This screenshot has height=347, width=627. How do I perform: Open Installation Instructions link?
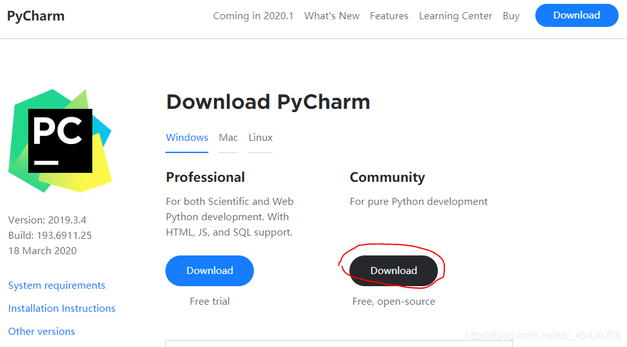62,309
